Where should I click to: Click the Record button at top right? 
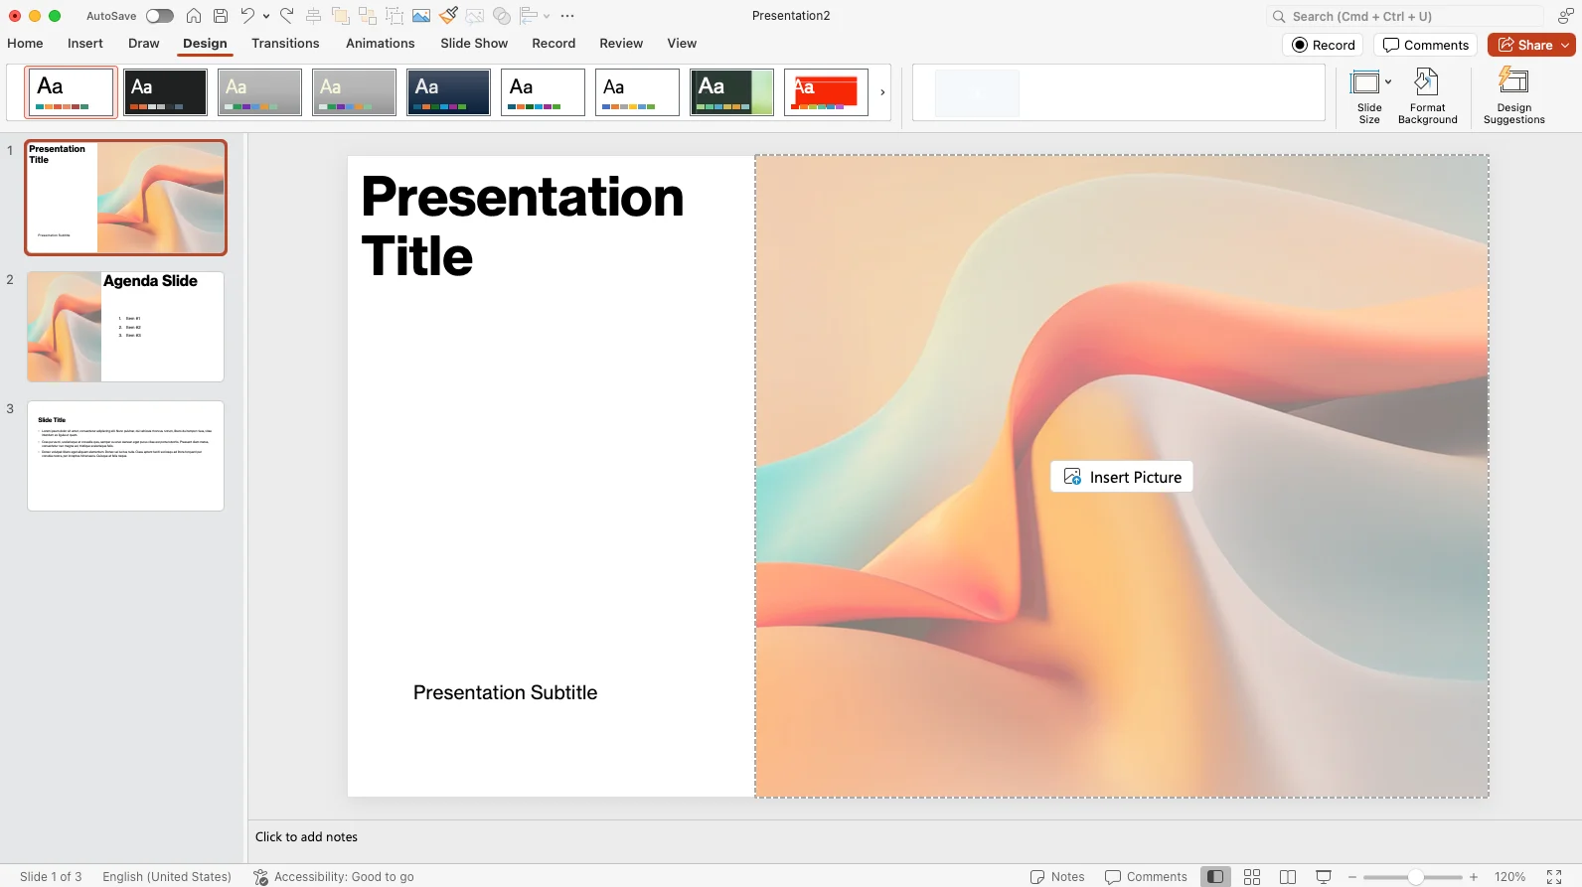click(1324, 45)
